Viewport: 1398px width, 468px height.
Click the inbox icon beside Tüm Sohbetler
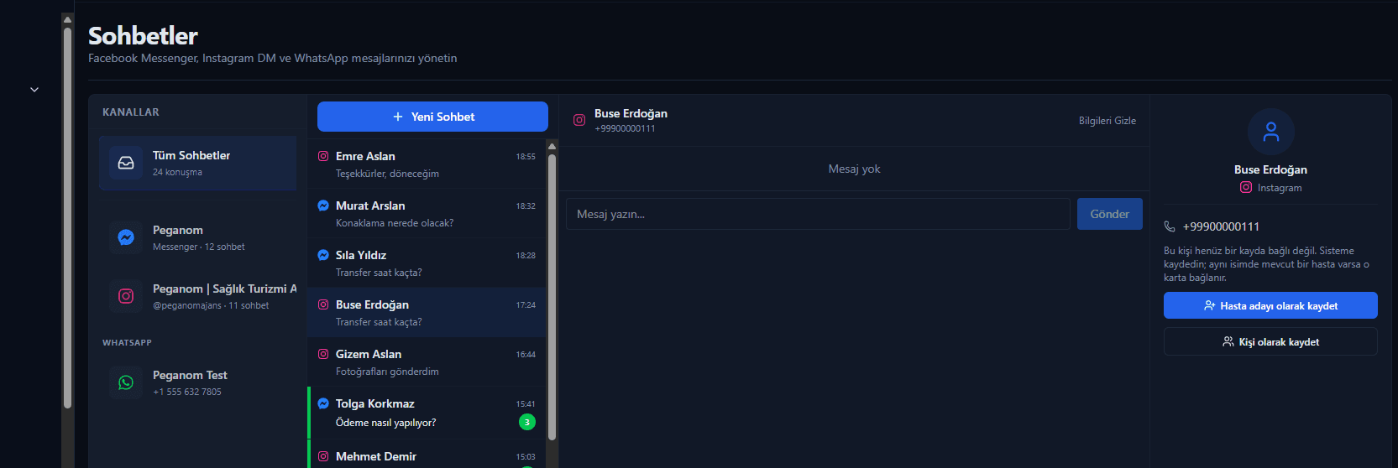pos(126,163)
